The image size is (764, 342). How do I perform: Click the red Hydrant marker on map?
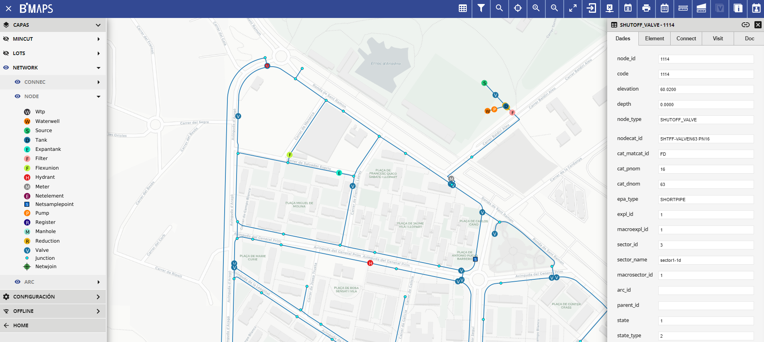click(x=370, y=263)
